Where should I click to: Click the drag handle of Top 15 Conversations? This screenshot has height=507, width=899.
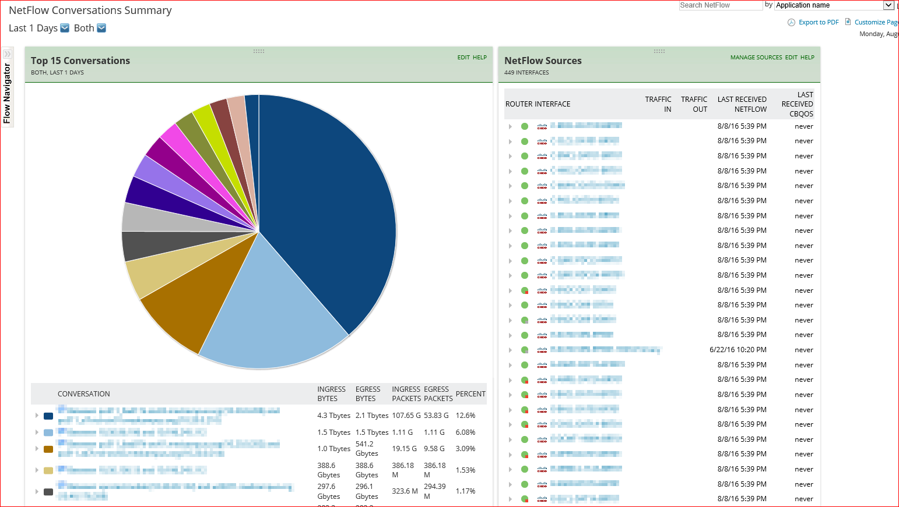tap(259, 51)
